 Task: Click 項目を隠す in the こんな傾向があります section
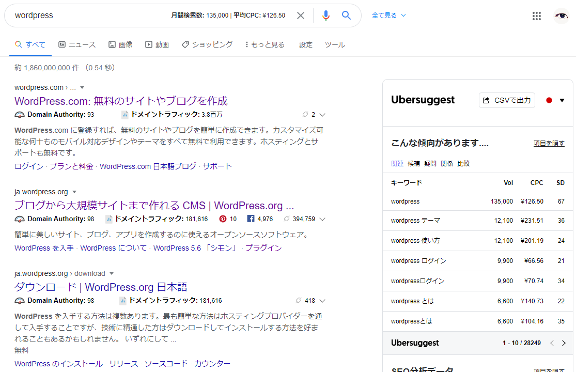tap(549, 143)
